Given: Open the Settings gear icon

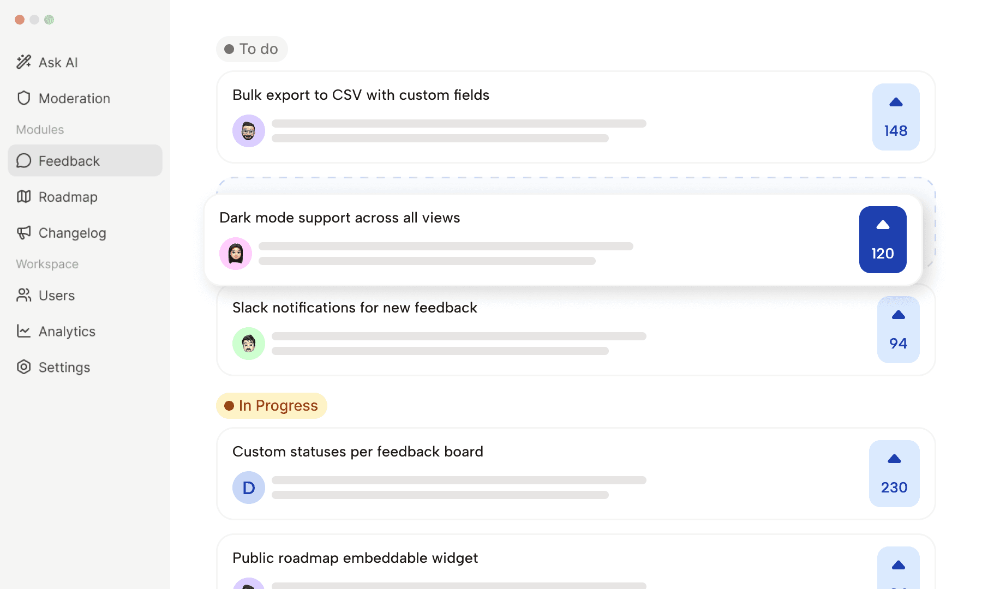Looking at the screenshot, I should [x=23, y=367].
